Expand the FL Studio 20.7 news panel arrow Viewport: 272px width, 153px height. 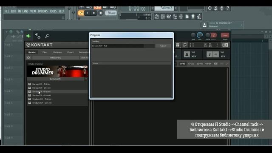tap(241, 25)
